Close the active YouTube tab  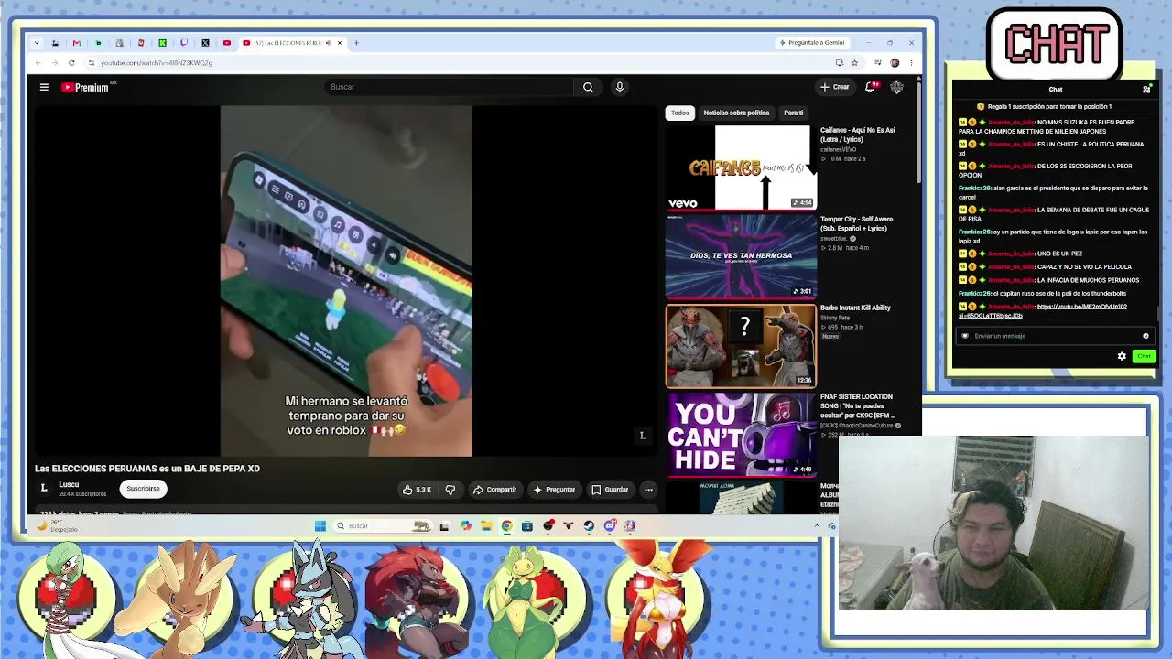[x=340, y=43]
